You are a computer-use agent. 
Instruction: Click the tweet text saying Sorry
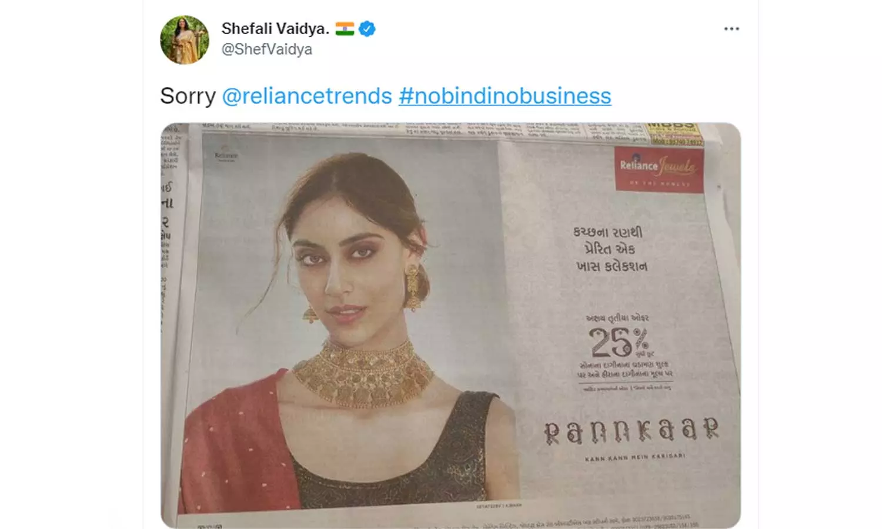(x=189, y=96)
